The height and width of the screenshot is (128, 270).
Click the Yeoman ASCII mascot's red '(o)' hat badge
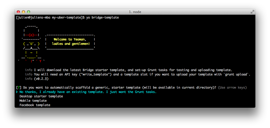31,35
